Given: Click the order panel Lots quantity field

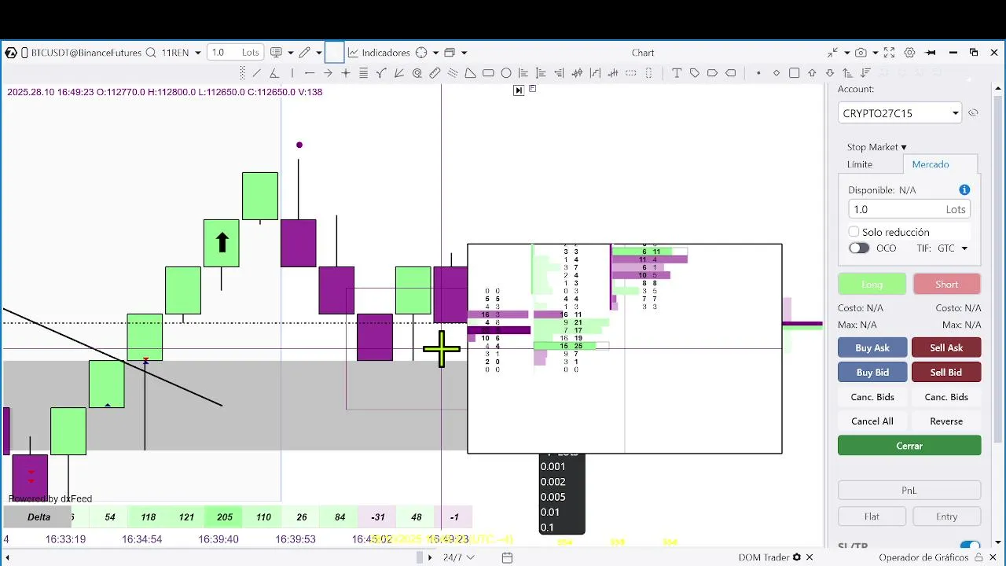Looking at the screenshot, I should coord(909,209).
